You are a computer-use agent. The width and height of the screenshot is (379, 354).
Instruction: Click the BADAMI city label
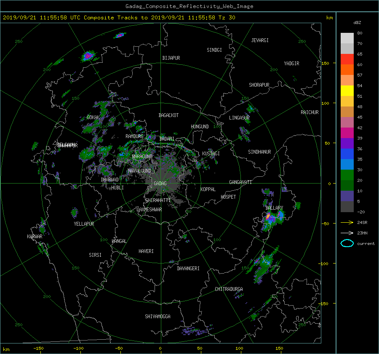click(x=167, y=139)
